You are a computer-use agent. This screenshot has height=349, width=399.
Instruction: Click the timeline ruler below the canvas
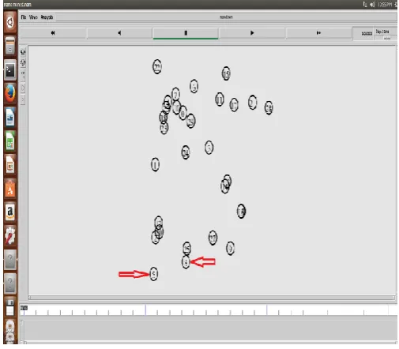tap(208, 310)
